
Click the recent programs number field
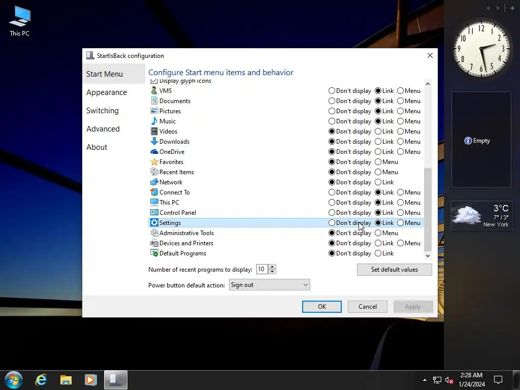[x=262, y=269]
